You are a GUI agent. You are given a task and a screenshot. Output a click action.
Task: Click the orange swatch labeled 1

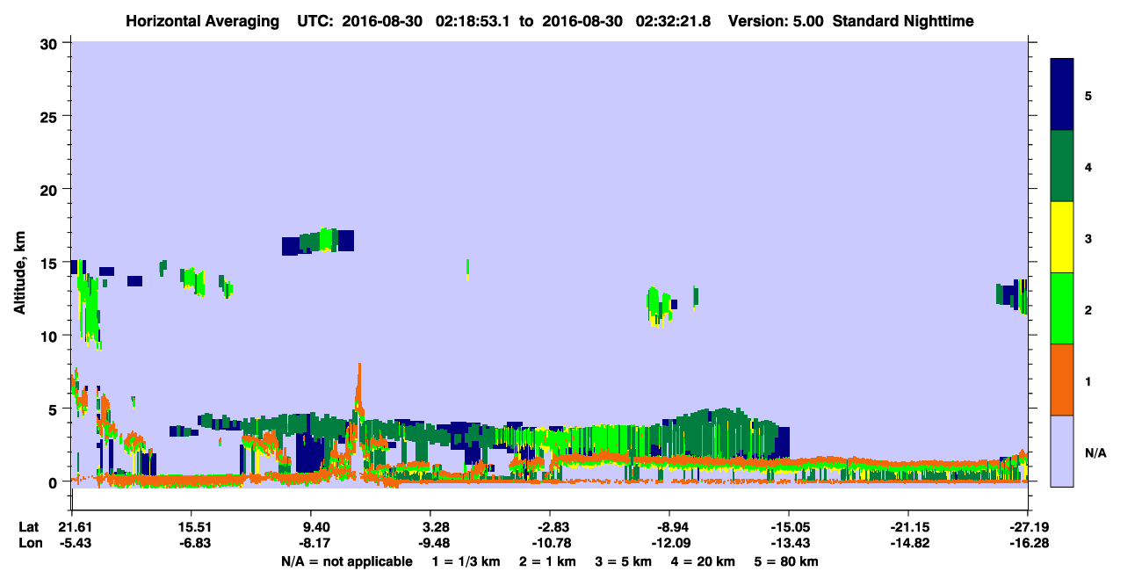click(1062, 380)
